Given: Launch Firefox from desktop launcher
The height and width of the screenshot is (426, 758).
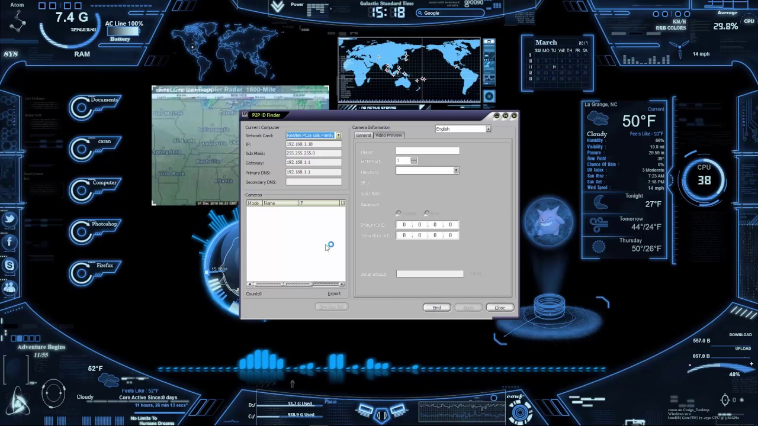Looking at the screenshot, I should tap(95, 272).
